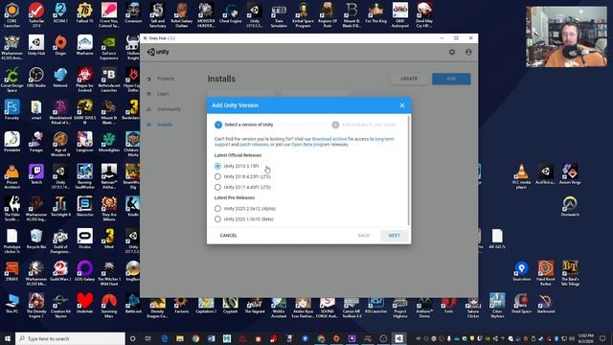Open the download archive link

click(x=329, y=139)
